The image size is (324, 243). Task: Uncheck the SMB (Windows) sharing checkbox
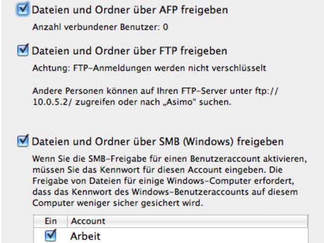click(x=23, y=141)
